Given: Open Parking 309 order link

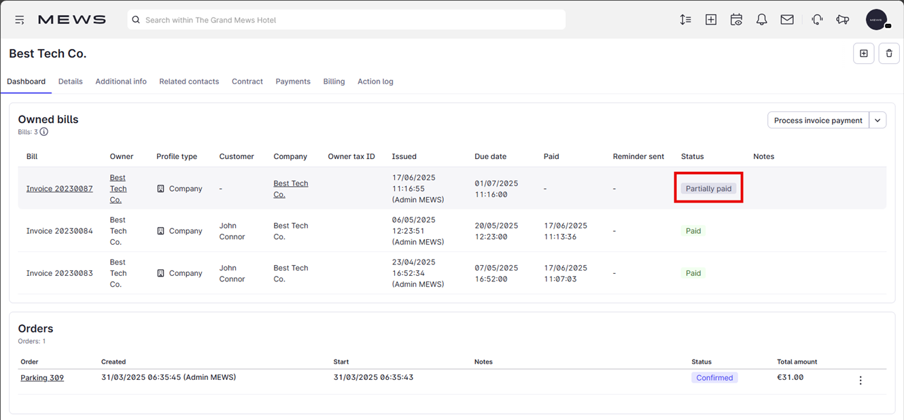Looking at the screenshot, I should pos(42,378).
